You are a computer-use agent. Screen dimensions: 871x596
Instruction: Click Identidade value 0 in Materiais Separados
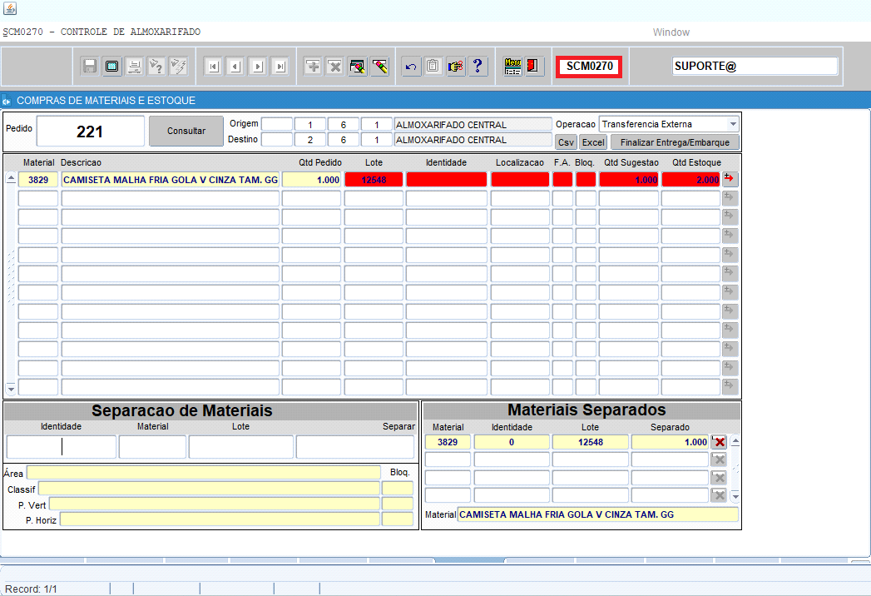(512, 442)
